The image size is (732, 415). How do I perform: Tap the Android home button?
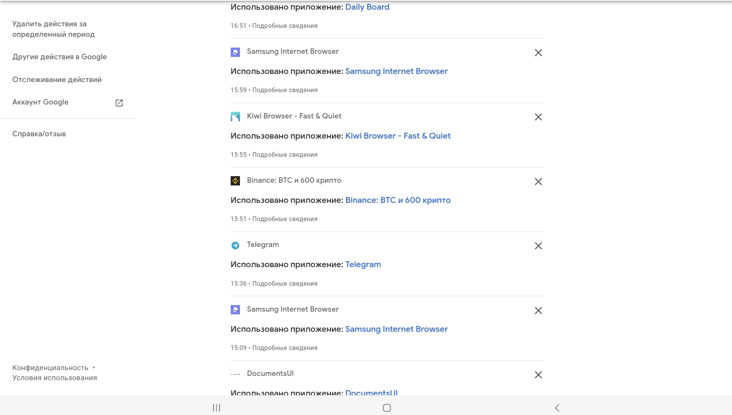point(387,408)
